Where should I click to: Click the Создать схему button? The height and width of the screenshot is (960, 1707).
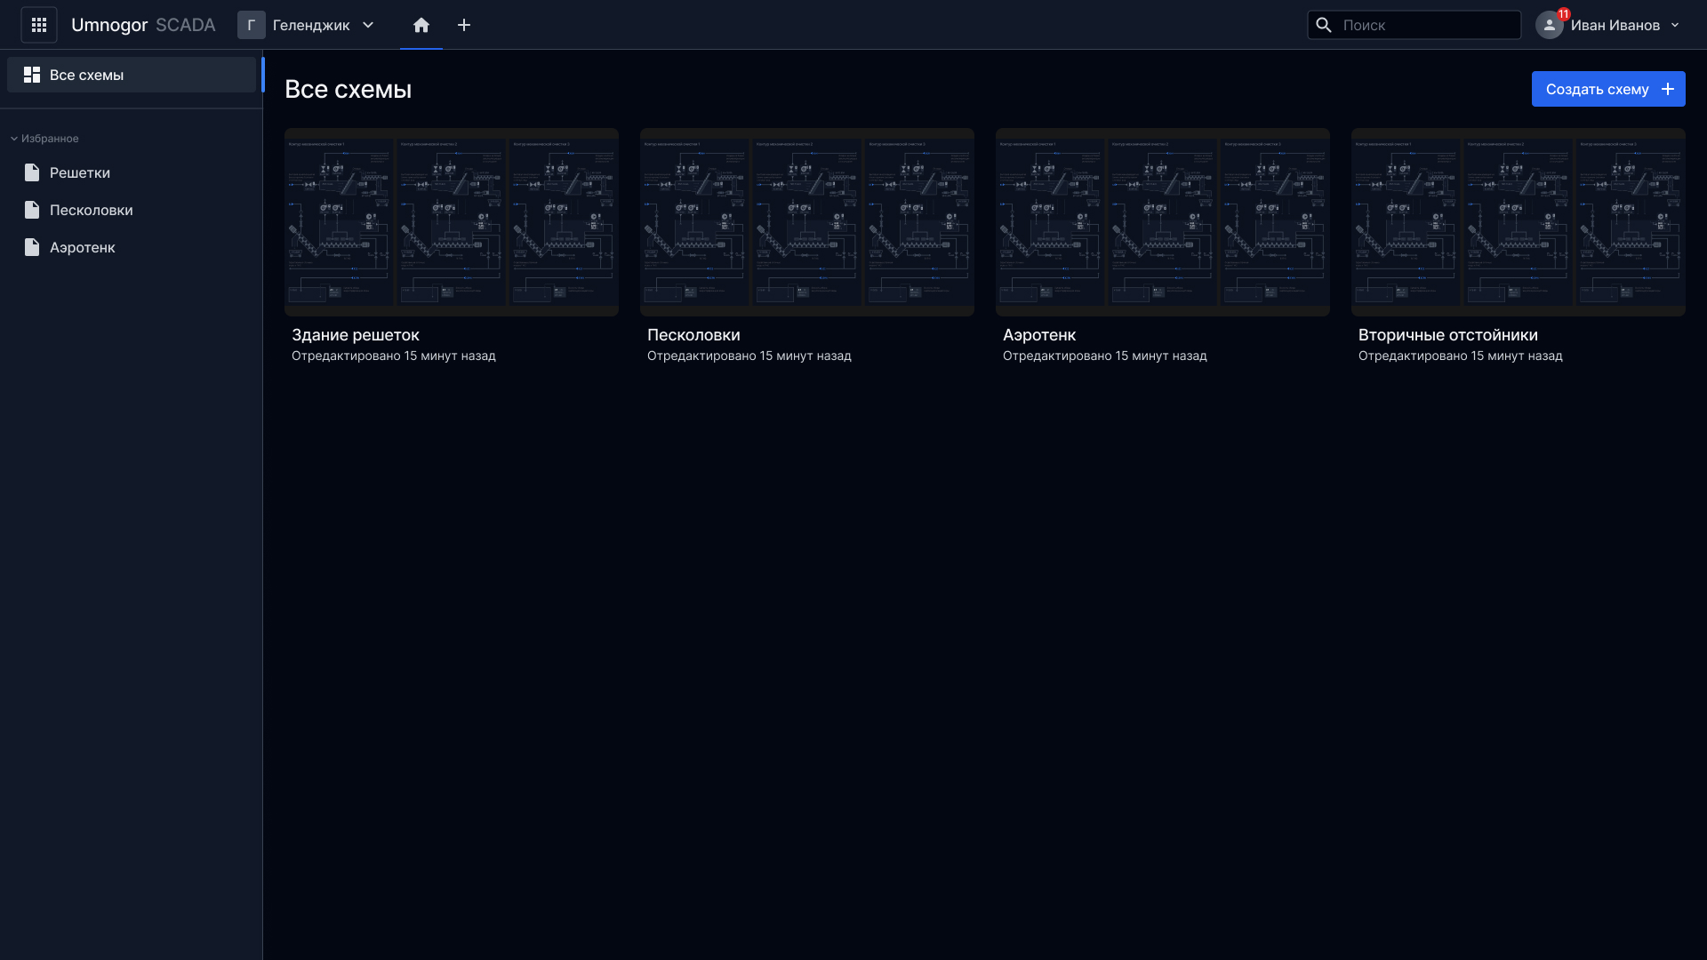(x=1608, y=89)
